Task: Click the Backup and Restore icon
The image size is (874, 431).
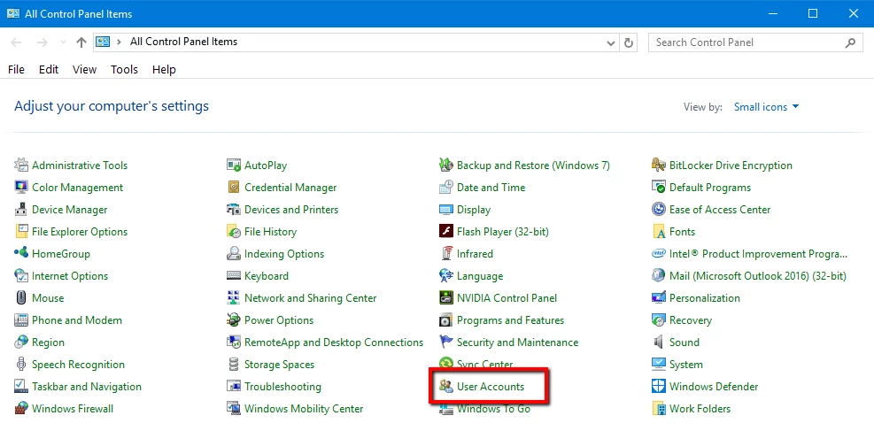Action: tap(446, 165)
